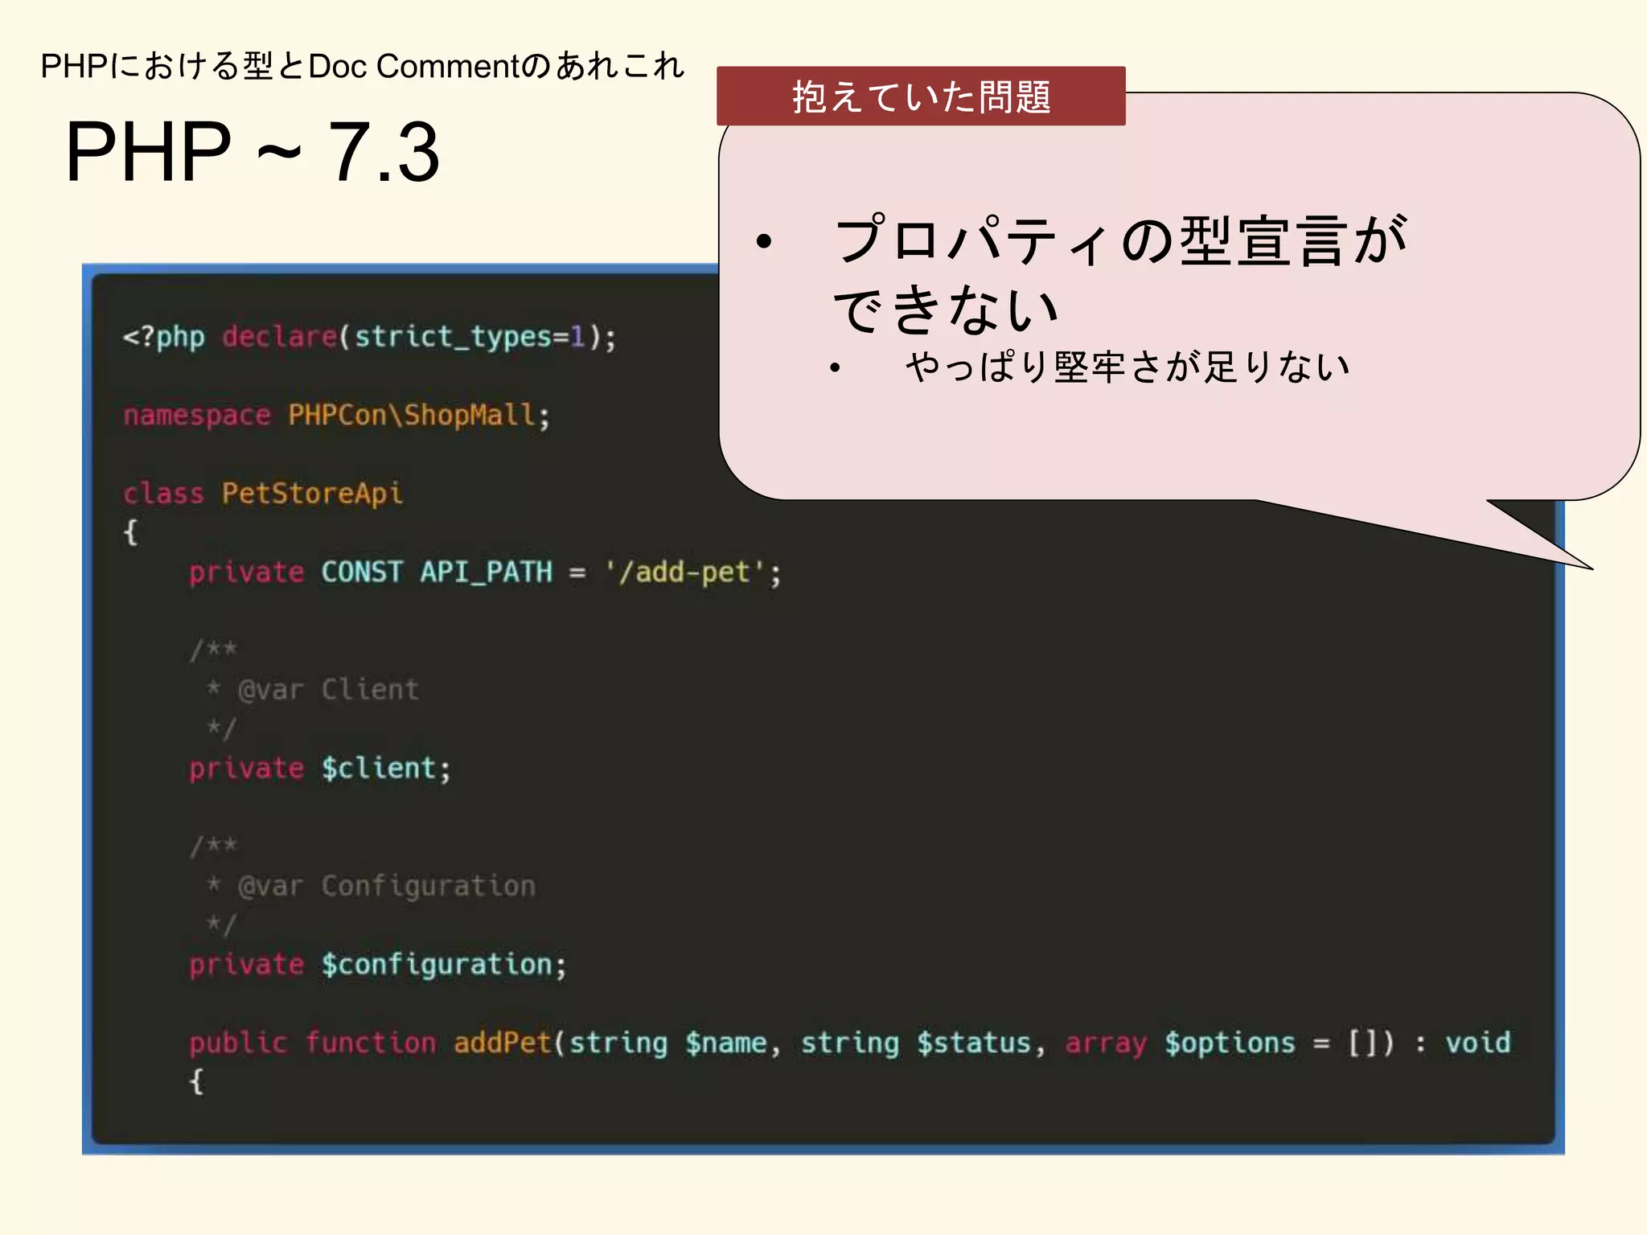Image resolution: width=1647 pixels, height=1235 pixels.
Task: Click the 'private $client;' line
Action: [320, 768]
